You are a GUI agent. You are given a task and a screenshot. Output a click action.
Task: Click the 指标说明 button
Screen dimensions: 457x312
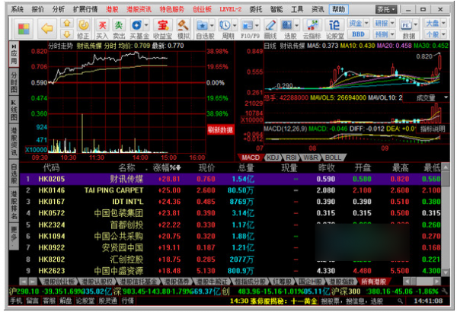coord(433,129)
